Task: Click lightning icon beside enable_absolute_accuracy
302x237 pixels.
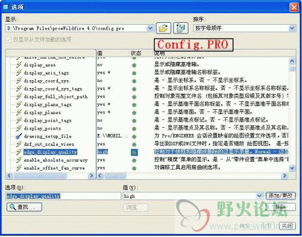Action: 19,160
